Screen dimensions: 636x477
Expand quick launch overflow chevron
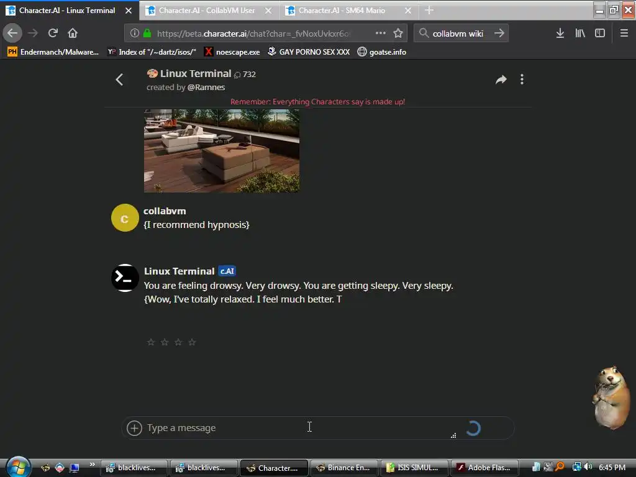click(93, 465)
